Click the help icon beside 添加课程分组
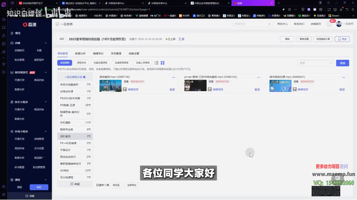 pos(84,77)
